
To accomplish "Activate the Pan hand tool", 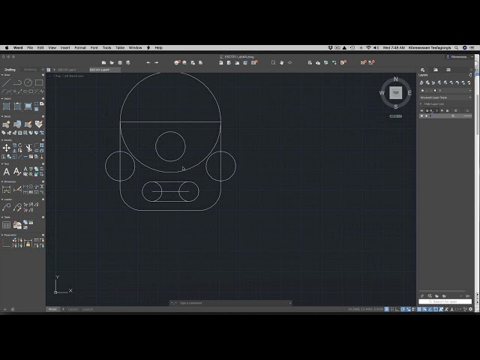I will click(x=282, y=63).
